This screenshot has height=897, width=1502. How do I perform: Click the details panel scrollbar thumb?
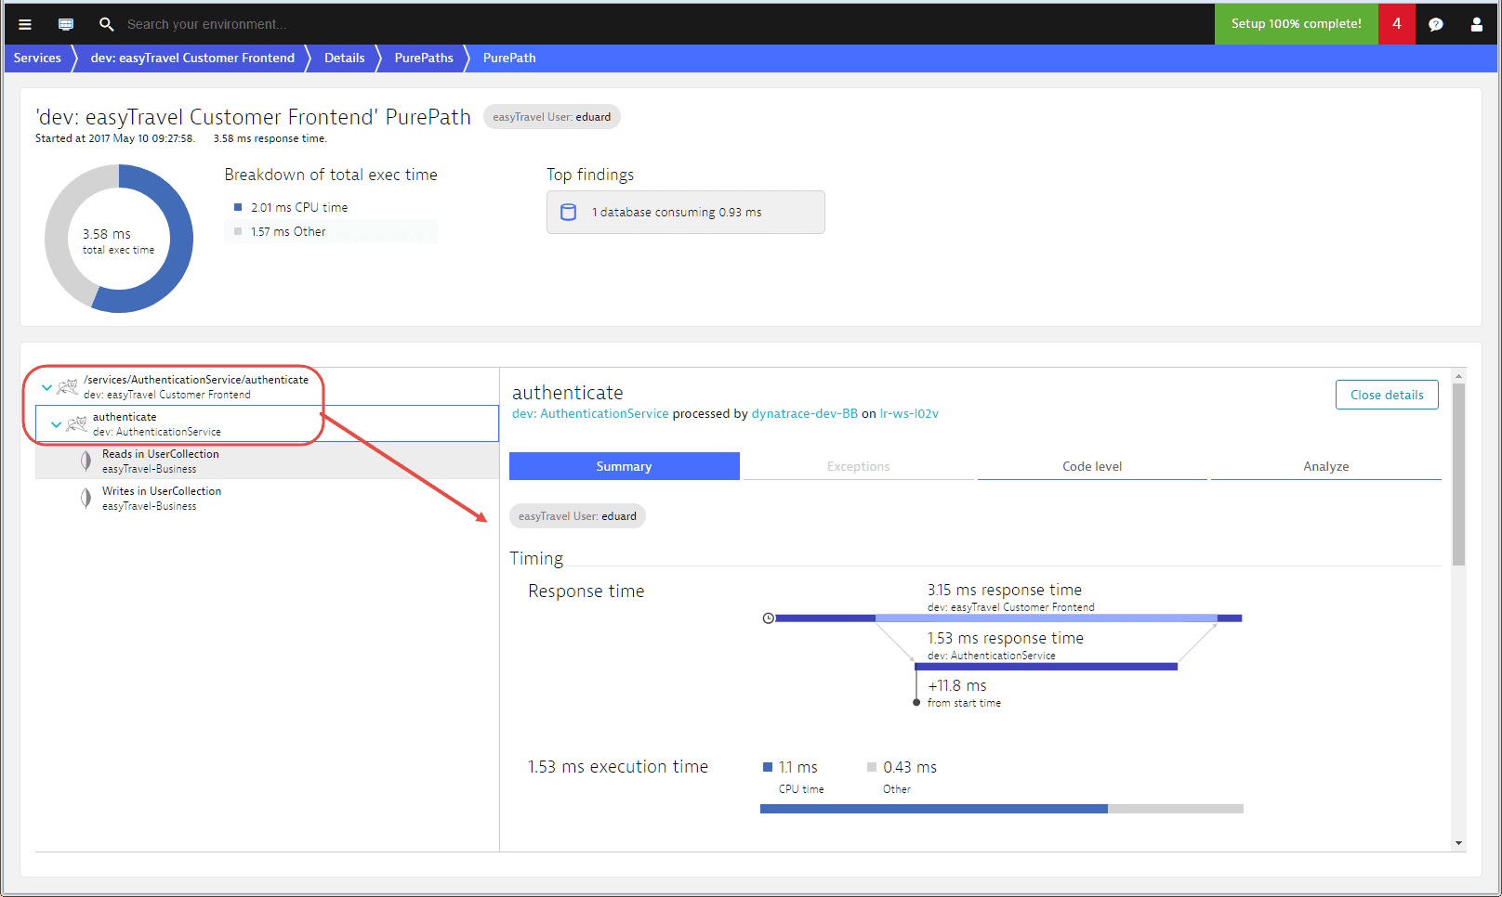click(x=1458, y=474)
